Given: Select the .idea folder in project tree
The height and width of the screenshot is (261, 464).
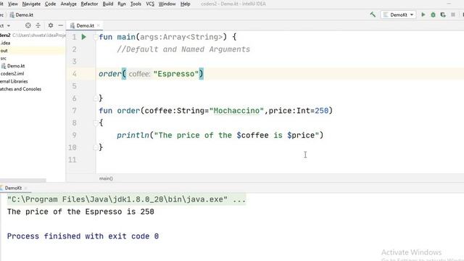Looking at the screenshot, I should (5, 43).
